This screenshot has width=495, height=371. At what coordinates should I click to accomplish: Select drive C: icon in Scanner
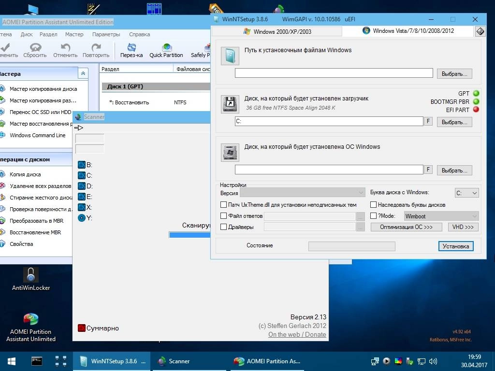coord(81,175)
